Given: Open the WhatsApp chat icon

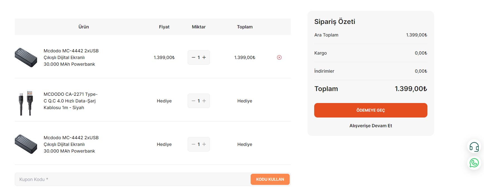Looking at the screenshot, I should click(x=474, y=163).
